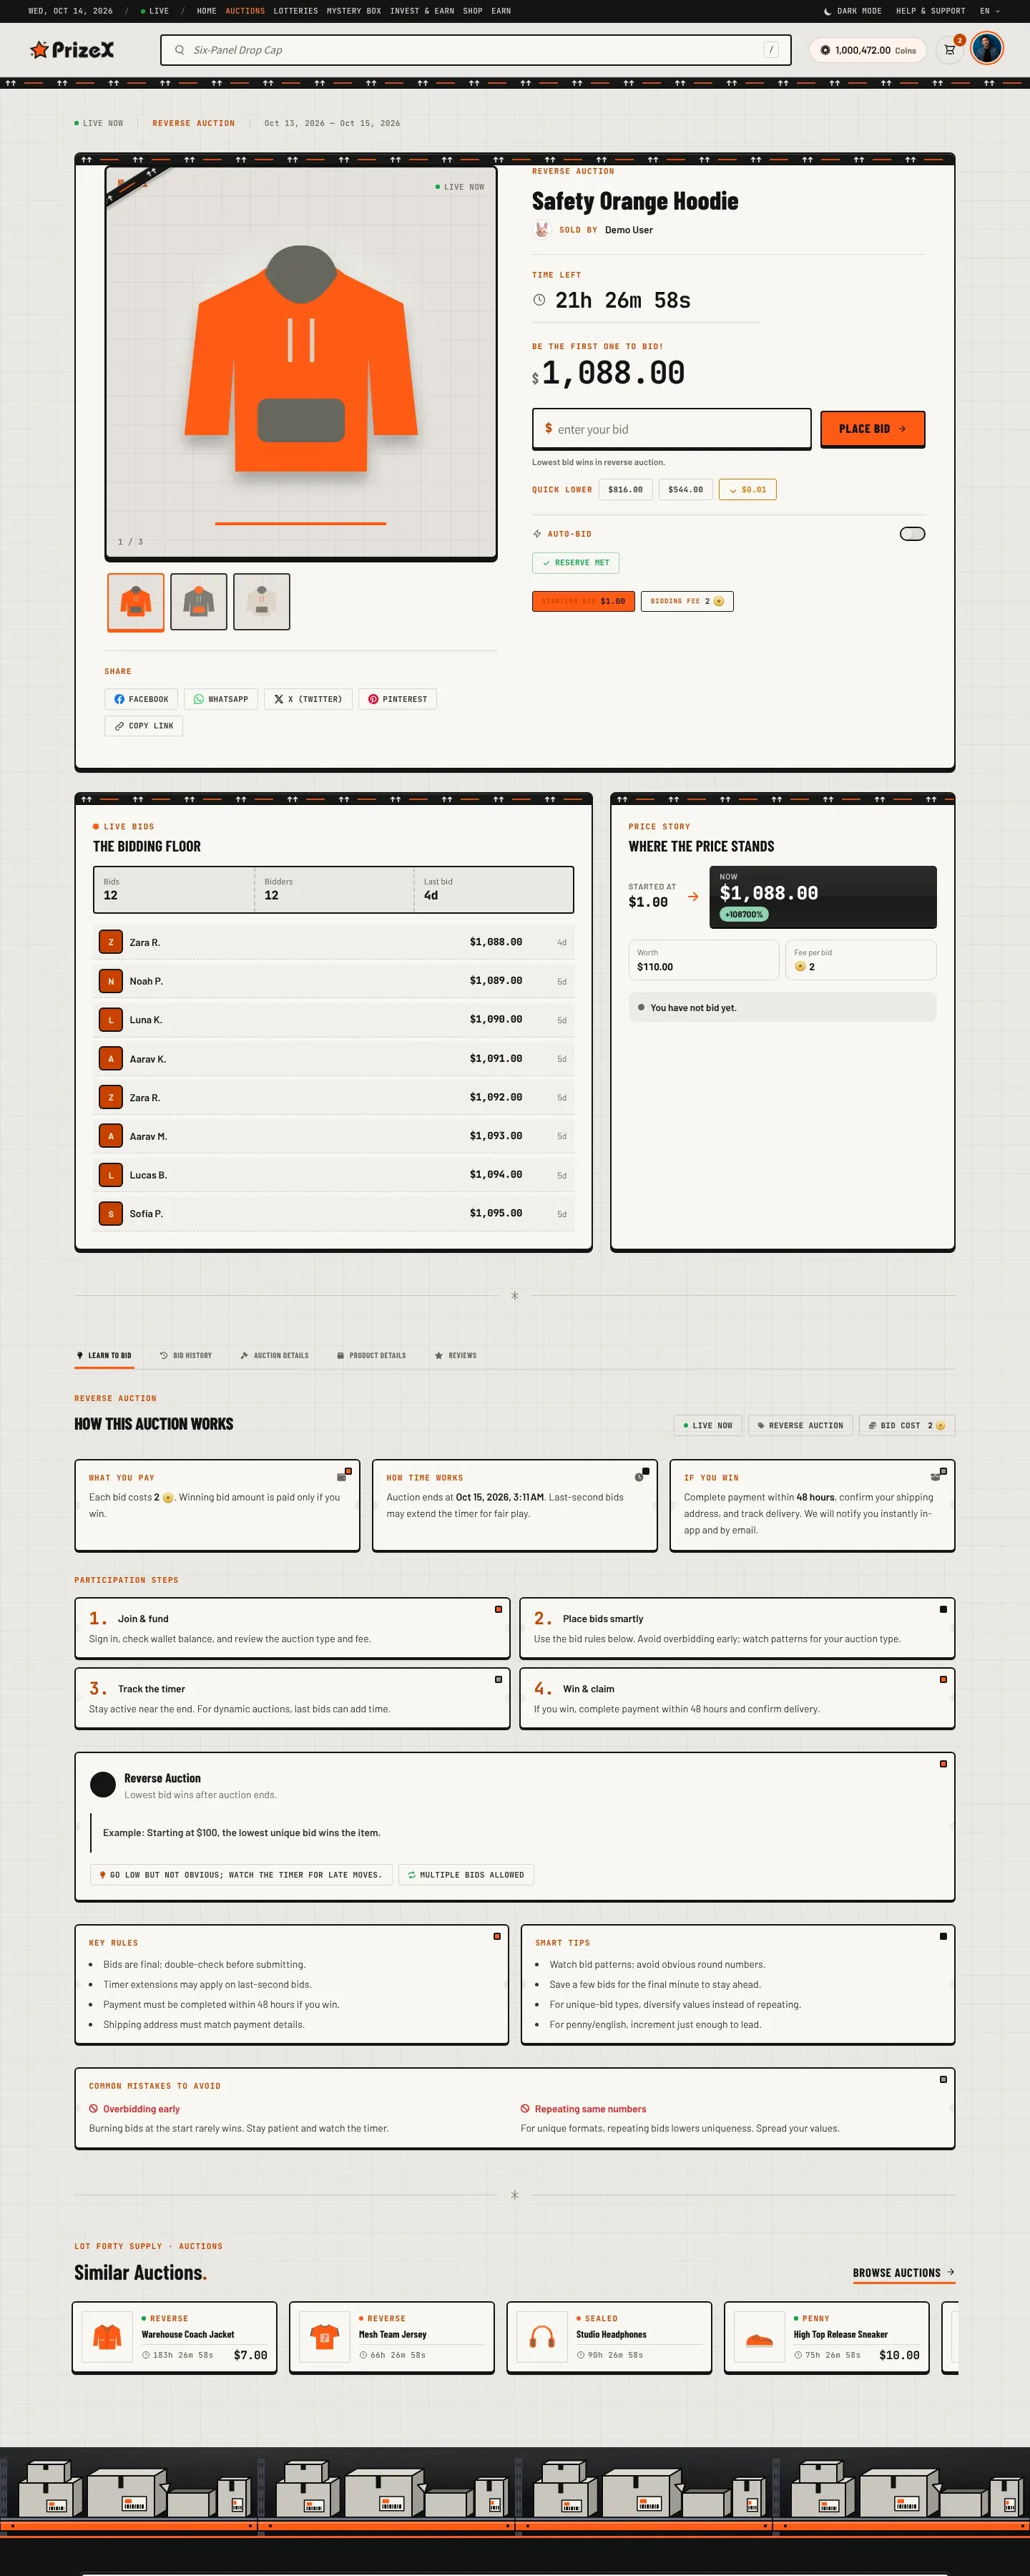Select the orange hoodie thumbnail
Screen dimensions: 1030x2576
tap(135, 602)
